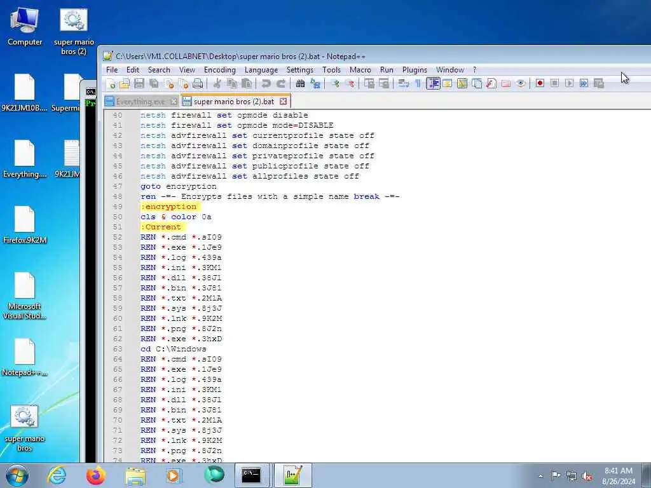Click line 47 'goto encryption' text
Viewport: 651px width, 488px height.
pos(179,186)
